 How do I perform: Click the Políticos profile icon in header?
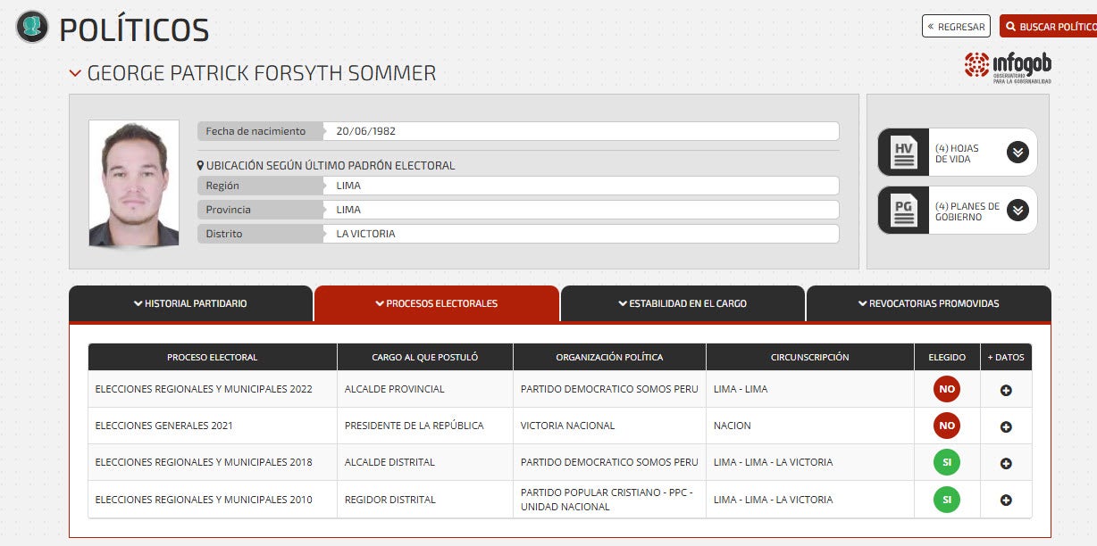pyautogui.click(x=32, y=27)
